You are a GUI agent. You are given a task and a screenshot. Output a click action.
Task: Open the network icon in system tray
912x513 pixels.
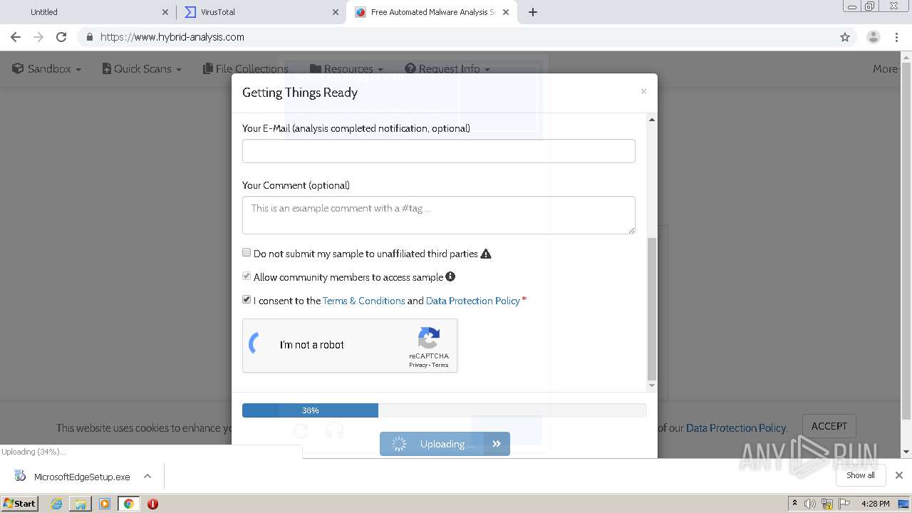pyautogui.click(x=827, y=504)
